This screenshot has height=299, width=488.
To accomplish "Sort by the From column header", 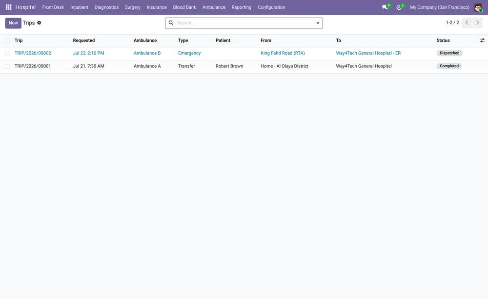I will tap(266, 40).
